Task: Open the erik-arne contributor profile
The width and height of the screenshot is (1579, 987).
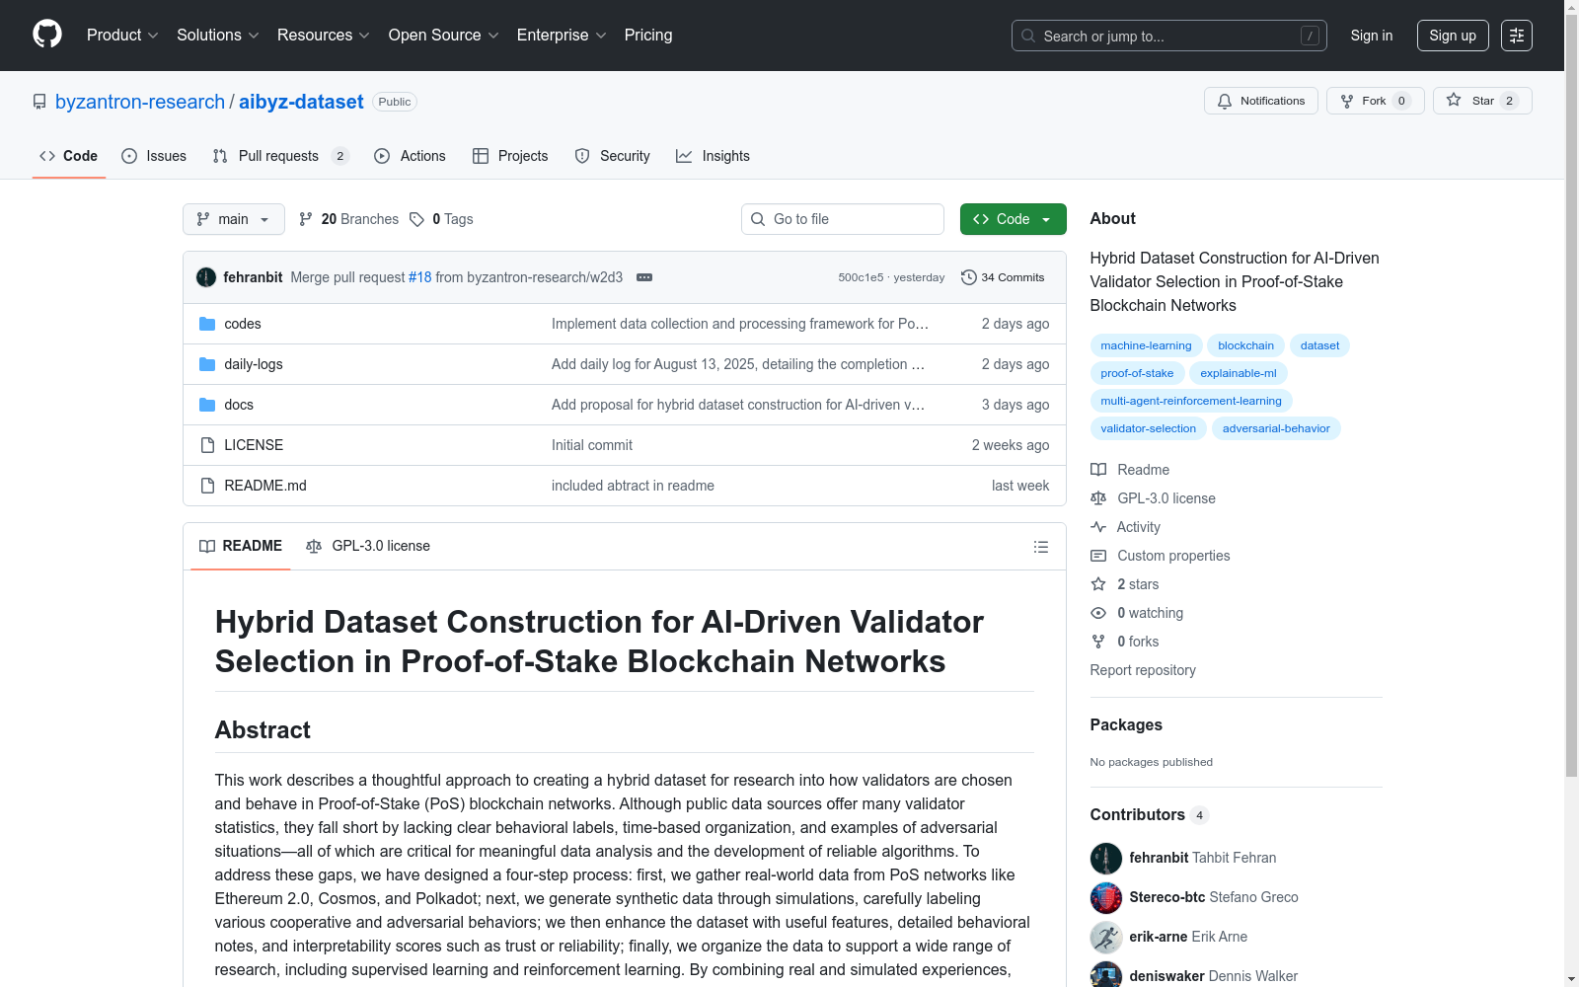Action: tap(1188, 937)
